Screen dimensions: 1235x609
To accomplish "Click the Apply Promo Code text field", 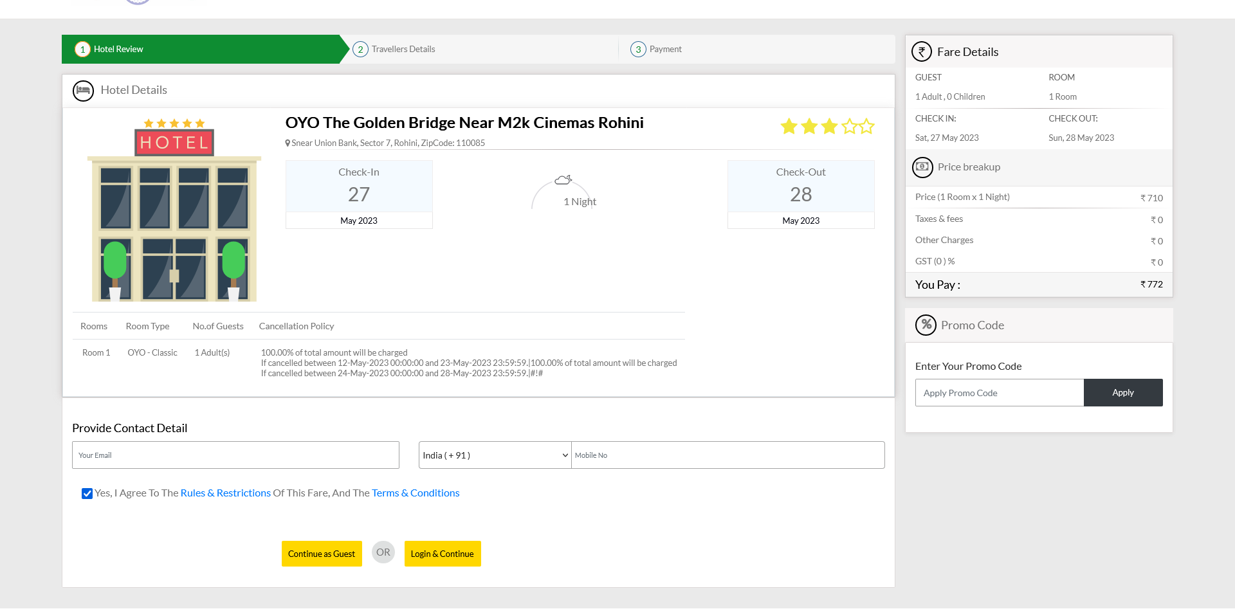I will coord(1000,393).
